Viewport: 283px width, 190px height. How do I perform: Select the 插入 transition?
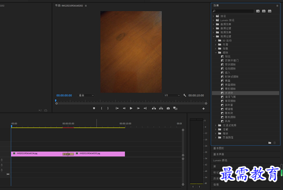point(228,73)
